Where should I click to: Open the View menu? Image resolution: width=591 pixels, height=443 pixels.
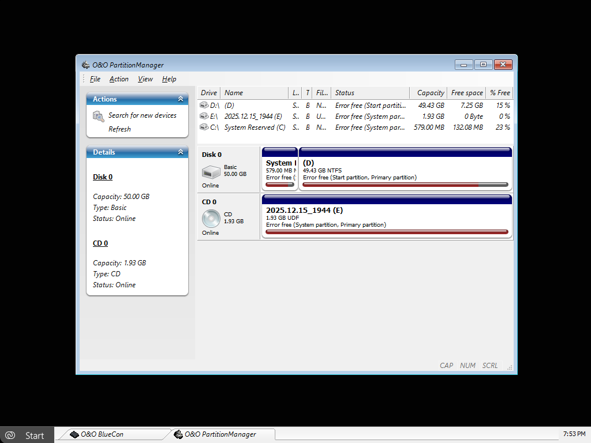click(145, 79)
